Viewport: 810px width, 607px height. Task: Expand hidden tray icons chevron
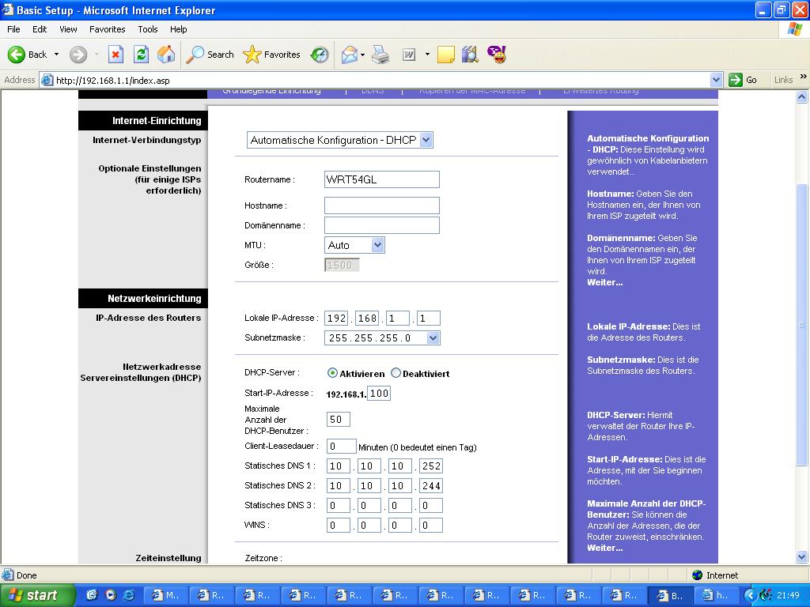(x=751, y=595)
